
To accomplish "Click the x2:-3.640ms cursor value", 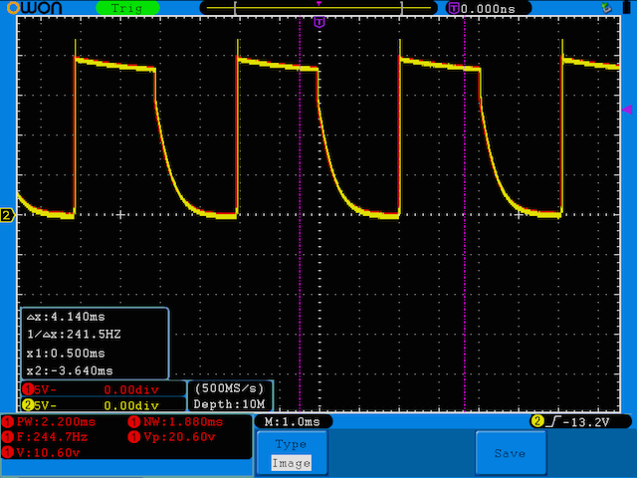I will 70,370.
